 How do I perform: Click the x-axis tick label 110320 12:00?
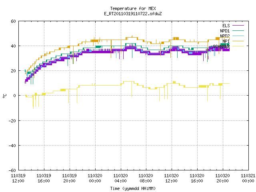tap(171, 178)
